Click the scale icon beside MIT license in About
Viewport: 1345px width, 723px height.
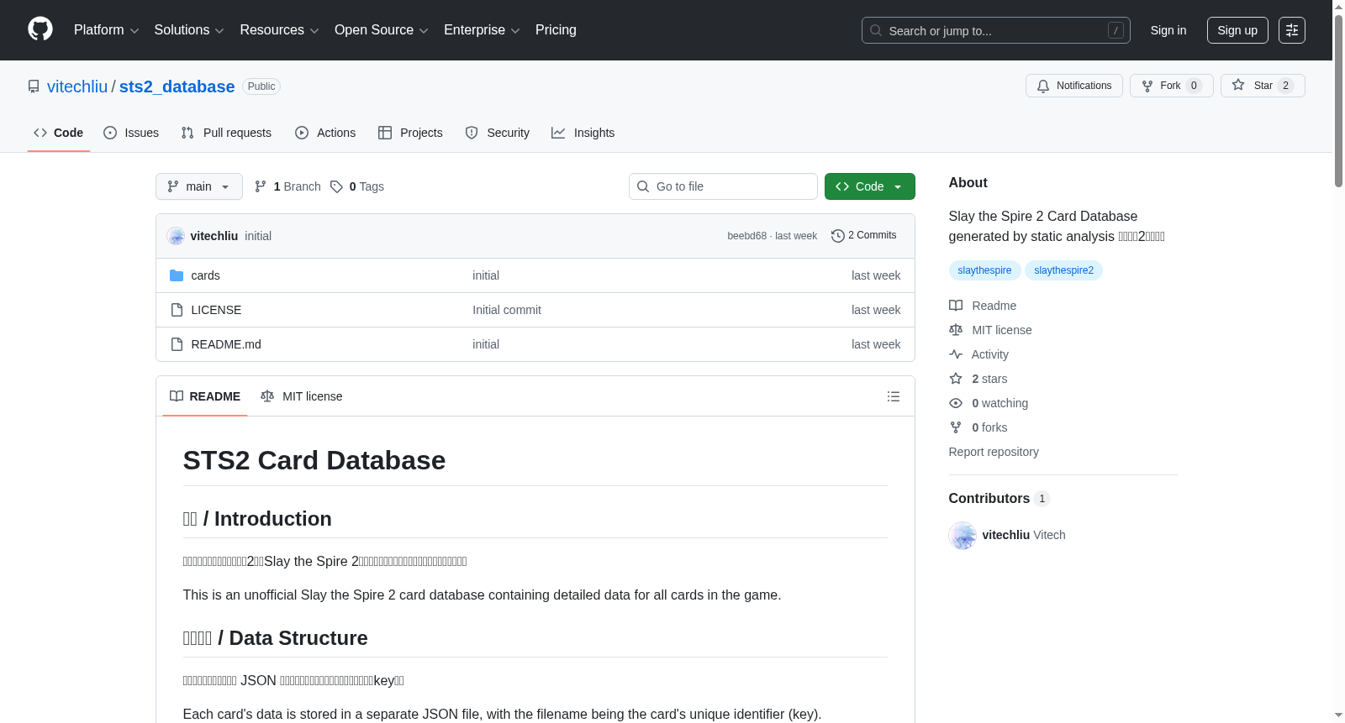956,330
